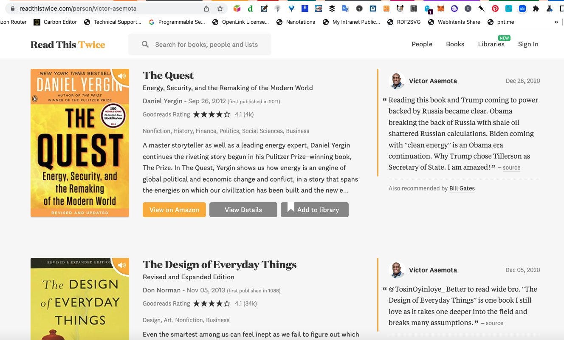
Task: Click the light bulb extension icon
Action: point(278,8)
